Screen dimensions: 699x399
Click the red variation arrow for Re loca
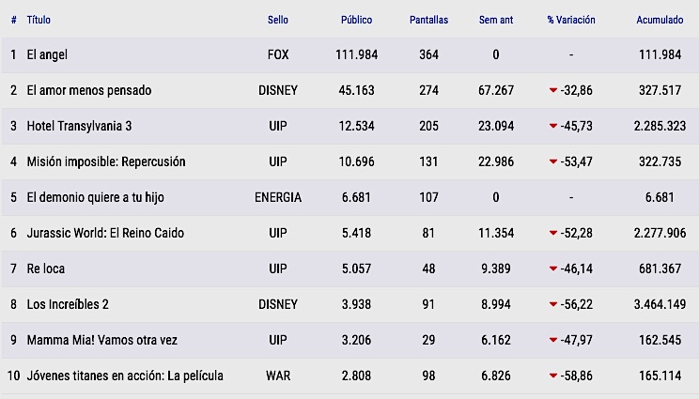pyautogui.click(x=553, y=269)
